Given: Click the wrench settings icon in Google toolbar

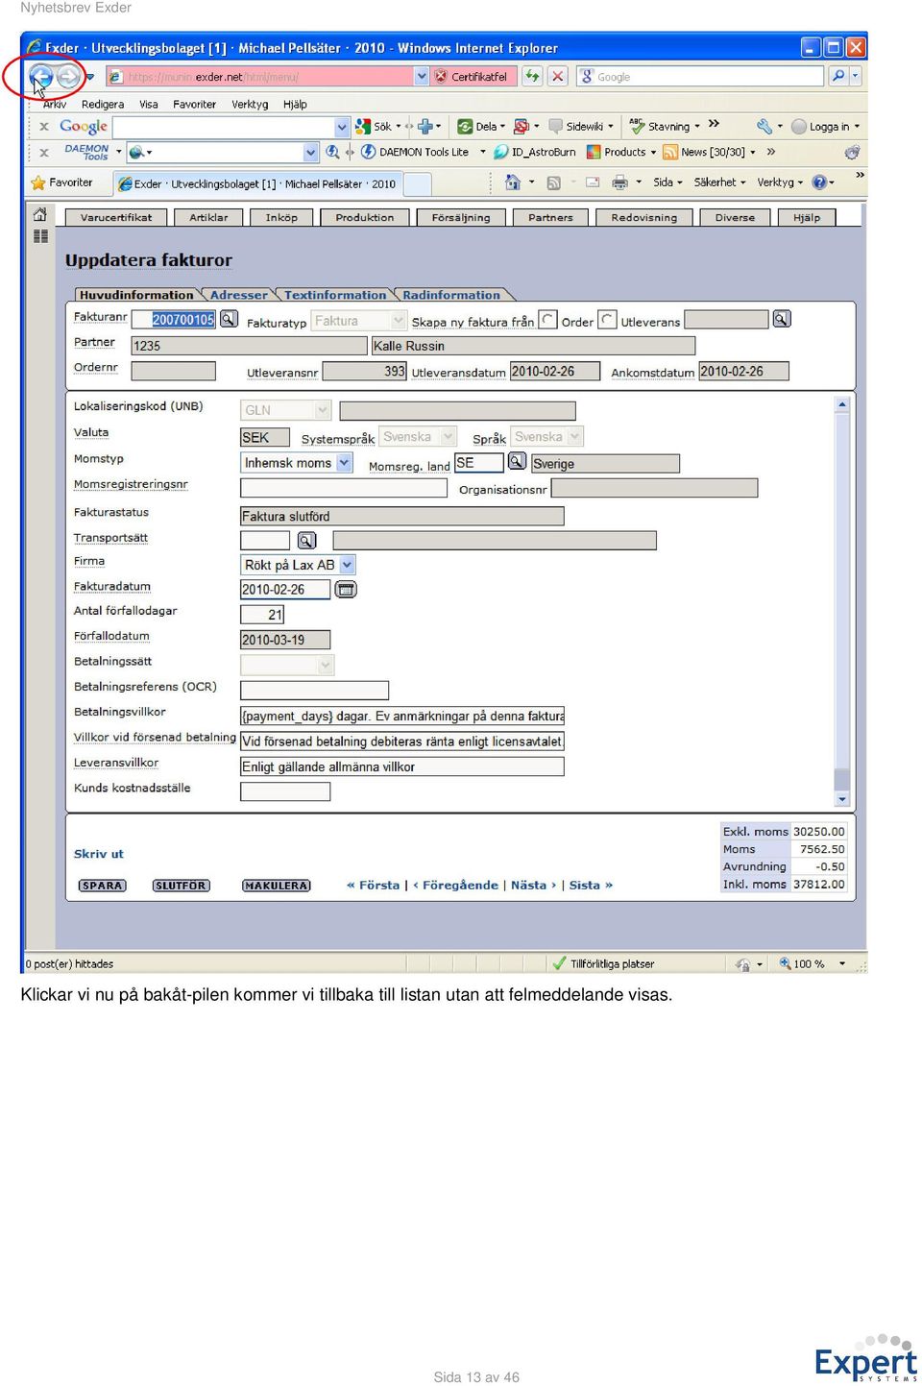Looking at the screenshot, I should 764,126.
